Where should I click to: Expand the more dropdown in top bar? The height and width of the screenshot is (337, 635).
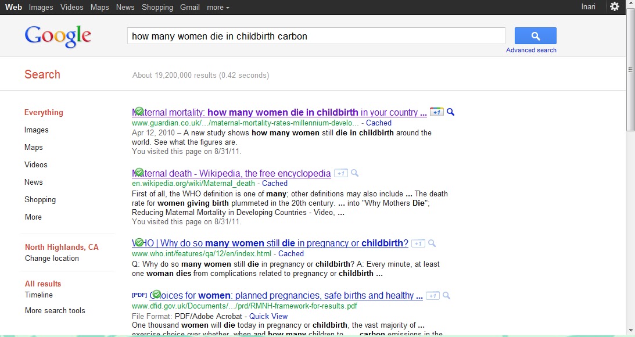coord(218,8)
